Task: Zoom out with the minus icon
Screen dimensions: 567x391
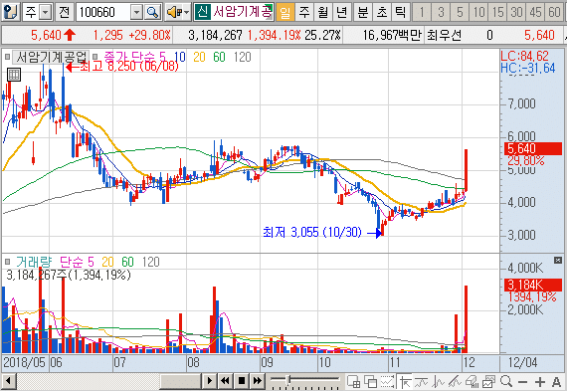Action: pyautogui.click(x=522, y=382)
